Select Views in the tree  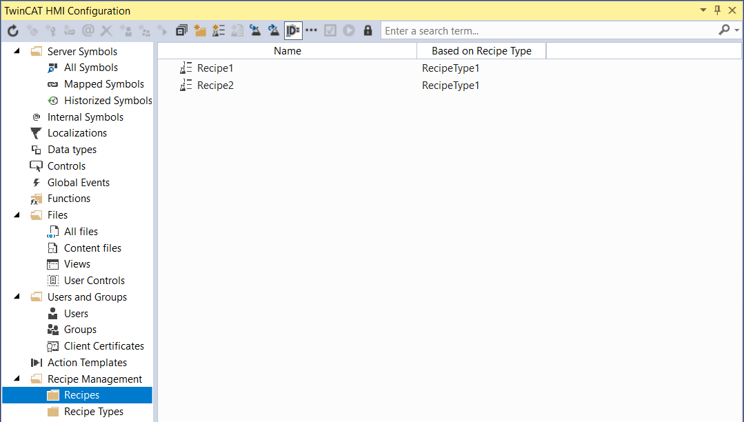tap(77, 264)
